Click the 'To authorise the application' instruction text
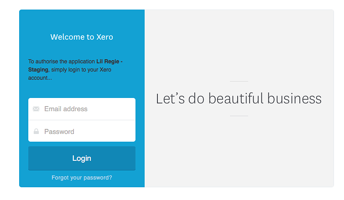The height and width of the screenshot is (200, 344). [62, 62]
